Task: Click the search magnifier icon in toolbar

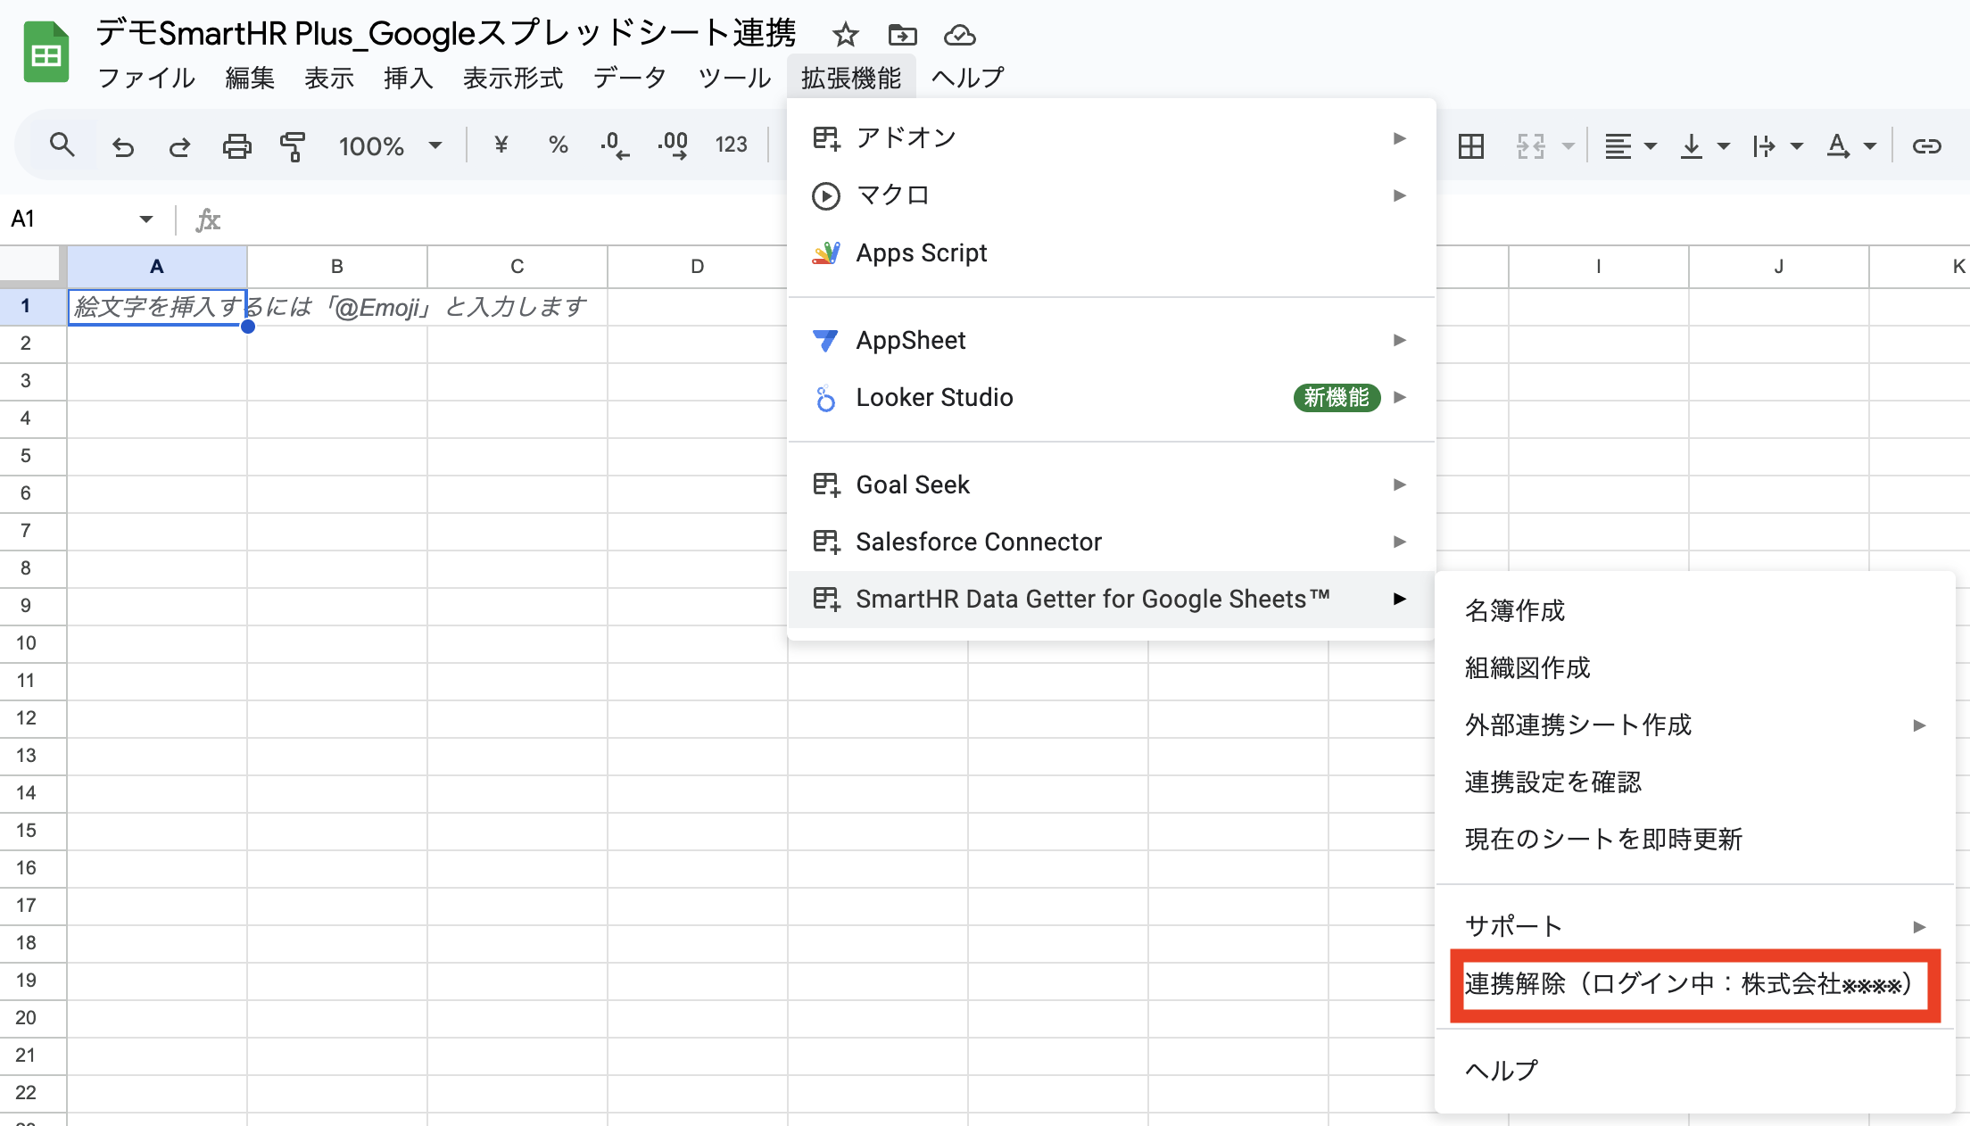Action: (62, 145)
